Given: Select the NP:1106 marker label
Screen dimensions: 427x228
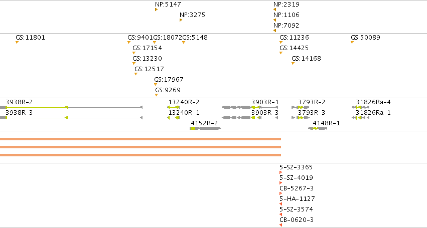Looking at the screenshot, I should pos(286,15).
